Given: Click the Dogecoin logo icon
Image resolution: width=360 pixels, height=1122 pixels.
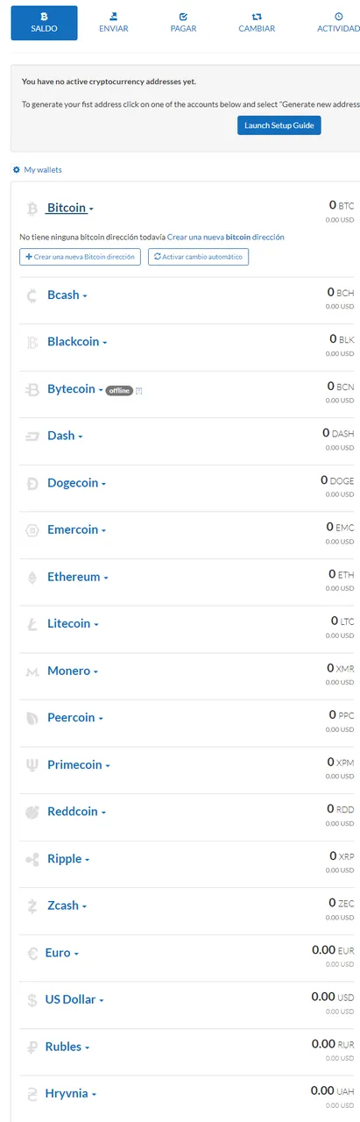Looking at the screenshot, I should 32,483.
